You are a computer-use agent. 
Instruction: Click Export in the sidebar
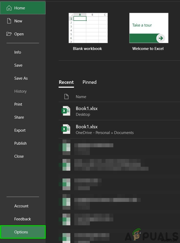(x=20, y=130)
